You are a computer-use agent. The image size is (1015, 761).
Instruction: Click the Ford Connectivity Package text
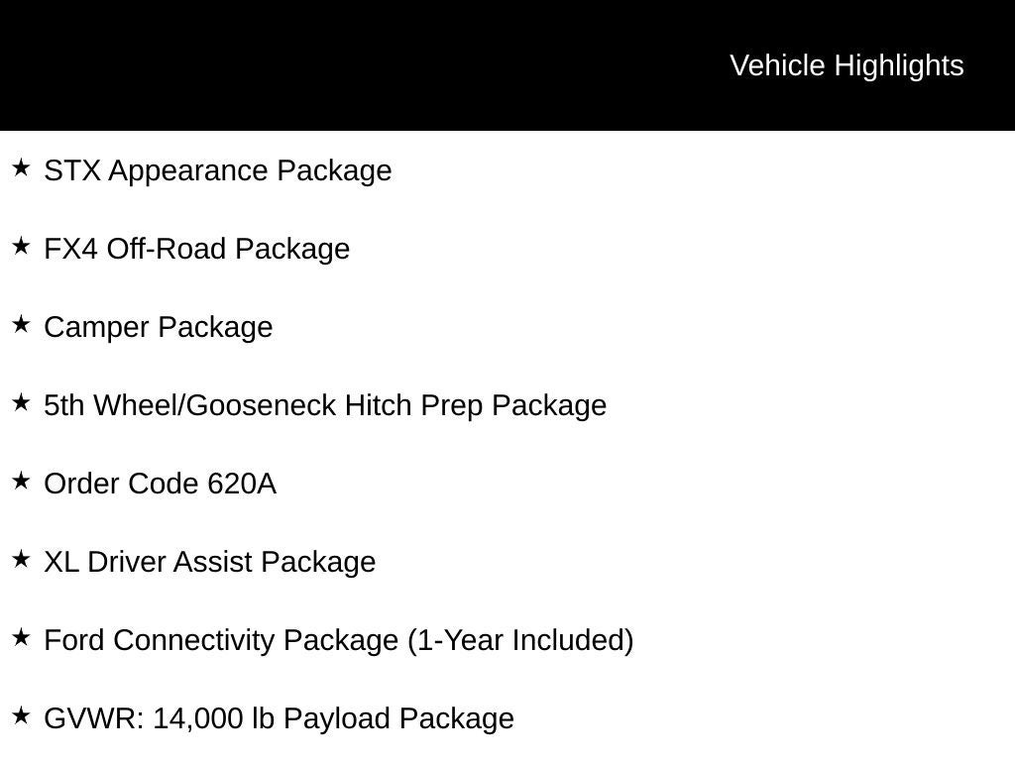(221, 640)
